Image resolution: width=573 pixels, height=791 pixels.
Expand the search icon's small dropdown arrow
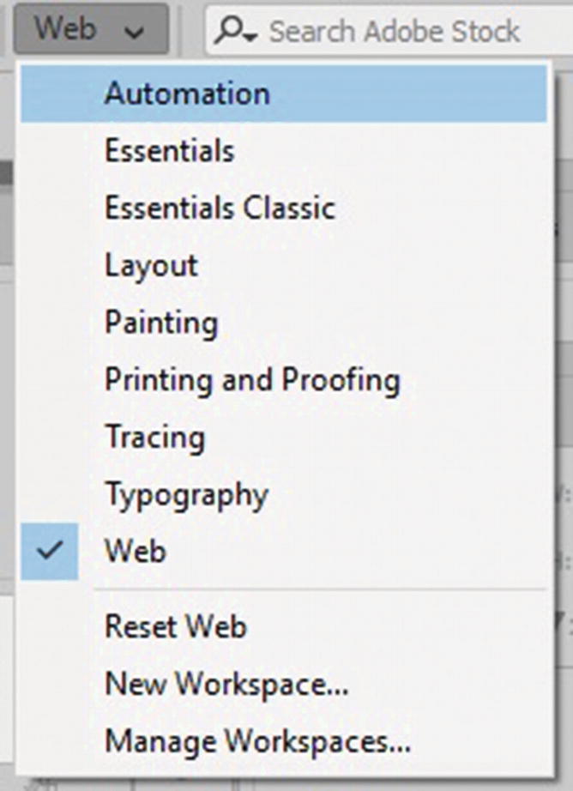[x=250, y=36]
